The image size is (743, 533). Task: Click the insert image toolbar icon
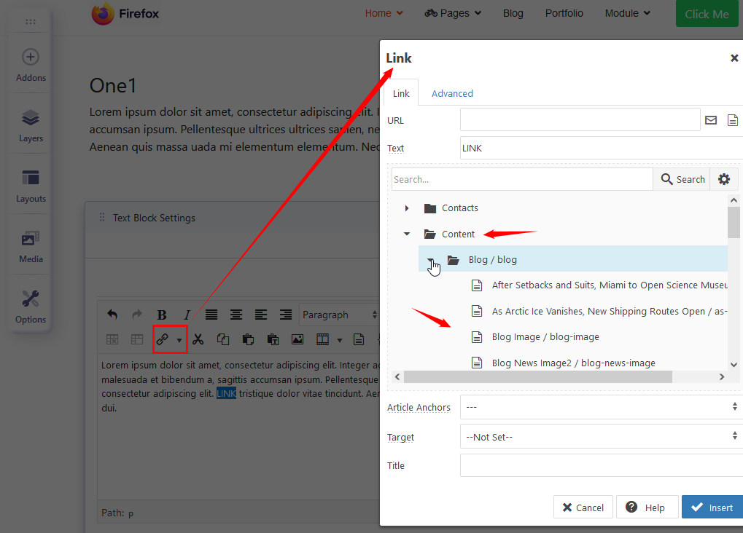[297, 339]
